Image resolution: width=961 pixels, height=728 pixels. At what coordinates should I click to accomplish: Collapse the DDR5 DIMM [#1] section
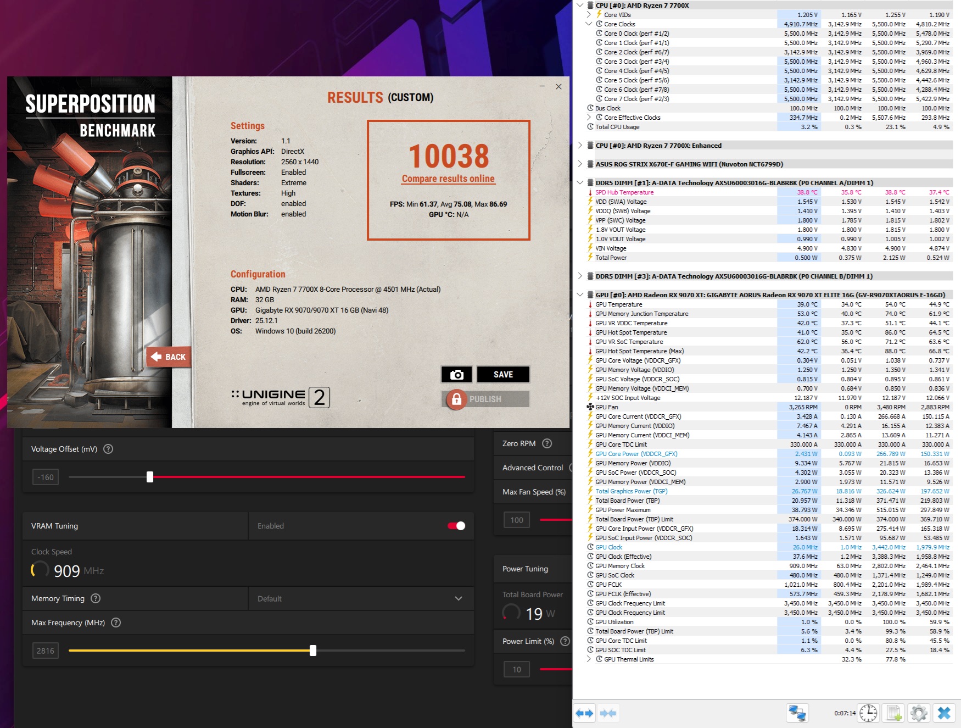580,183
